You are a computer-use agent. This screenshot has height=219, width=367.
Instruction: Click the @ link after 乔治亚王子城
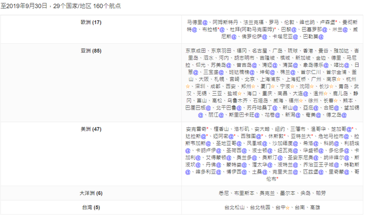(337, 165)
